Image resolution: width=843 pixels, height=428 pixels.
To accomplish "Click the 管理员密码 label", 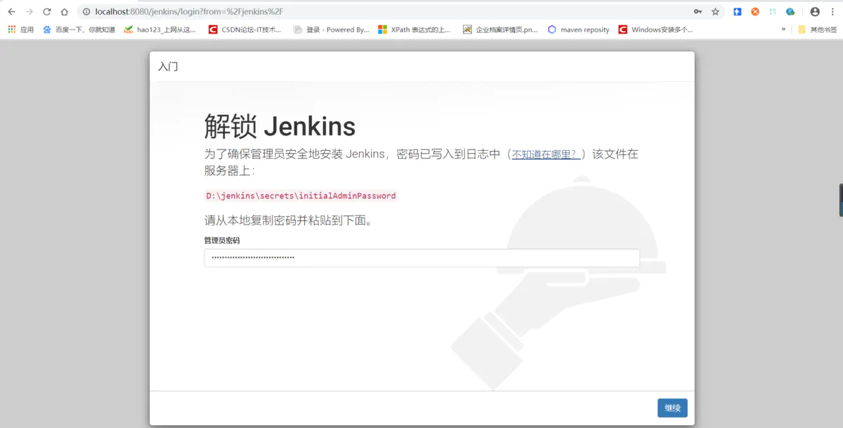I will (222, 240).
